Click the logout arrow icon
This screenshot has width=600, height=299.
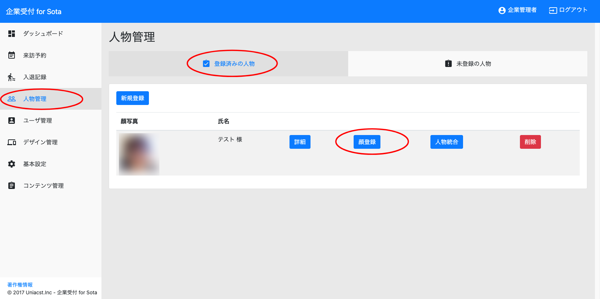coord(553,10)
